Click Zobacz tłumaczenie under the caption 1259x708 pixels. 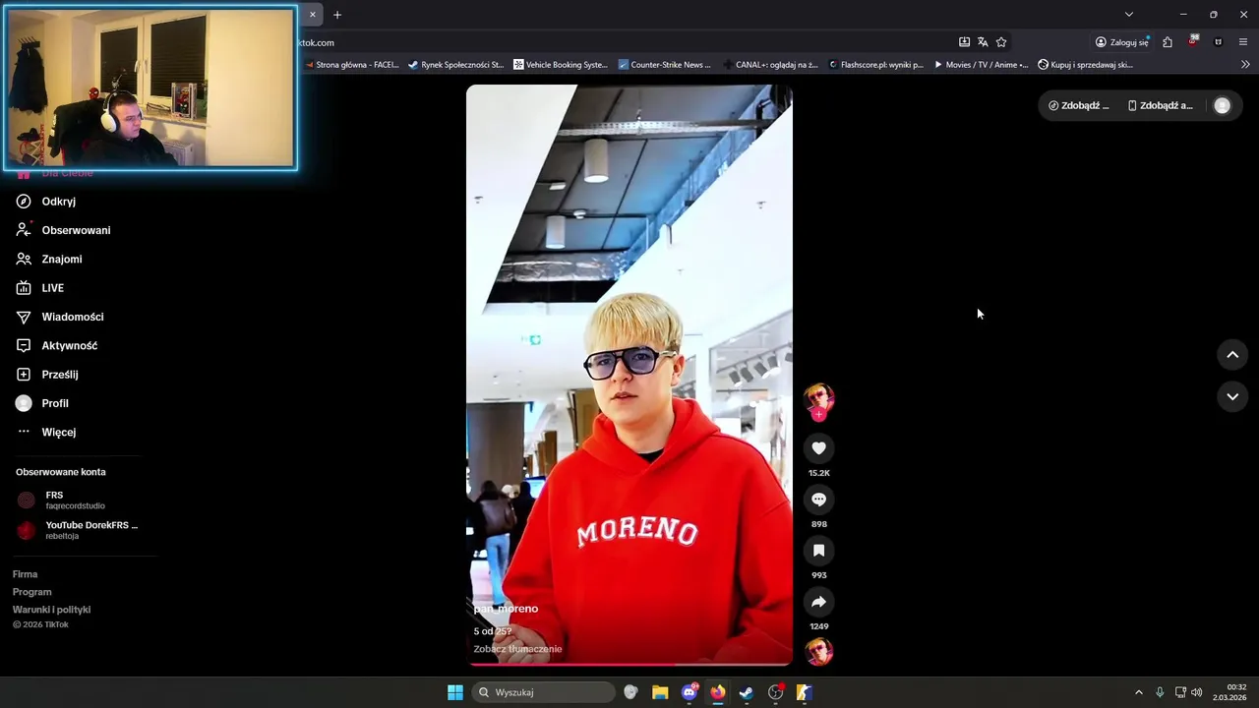click(x=517, y=649)
